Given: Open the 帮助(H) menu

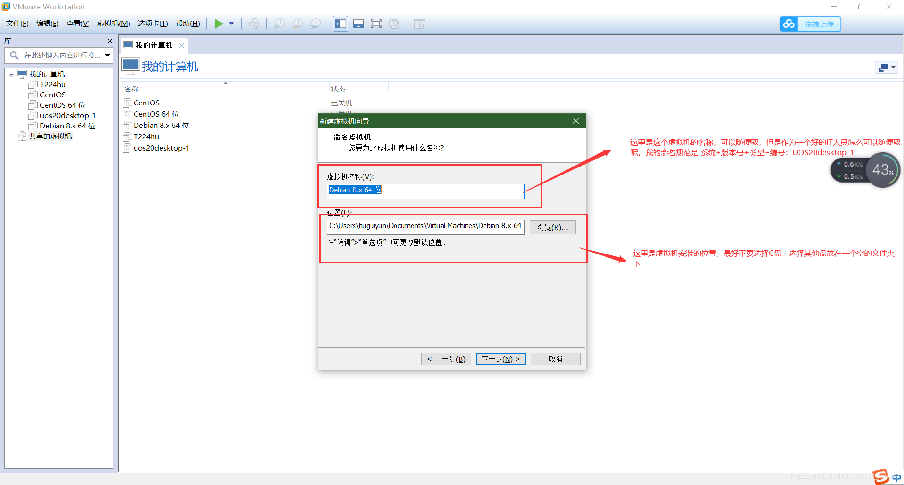Looking at the screenshot, I should click(x=187, y=24).
